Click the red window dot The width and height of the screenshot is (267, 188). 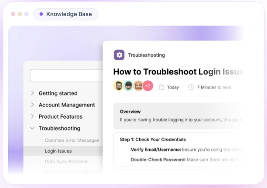pyautogui.click(x=13, y=14)
